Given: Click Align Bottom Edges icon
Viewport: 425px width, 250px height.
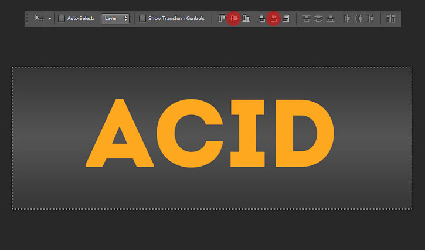Looking at the screenshot, I should coord(246,18).
